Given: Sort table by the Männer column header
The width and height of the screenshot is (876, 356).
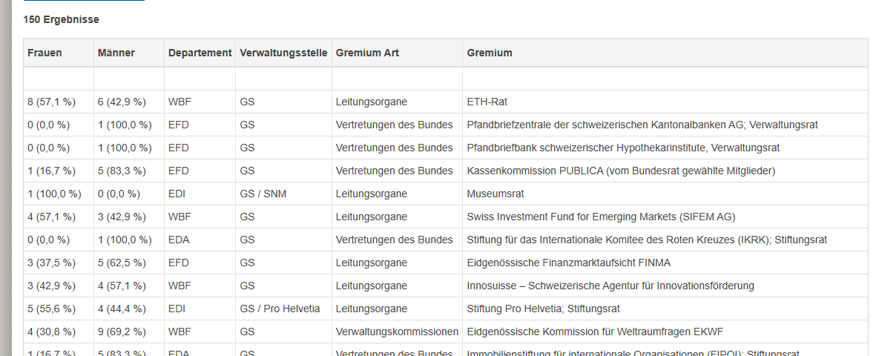Looking at the screenshot, I should point(116,53).
